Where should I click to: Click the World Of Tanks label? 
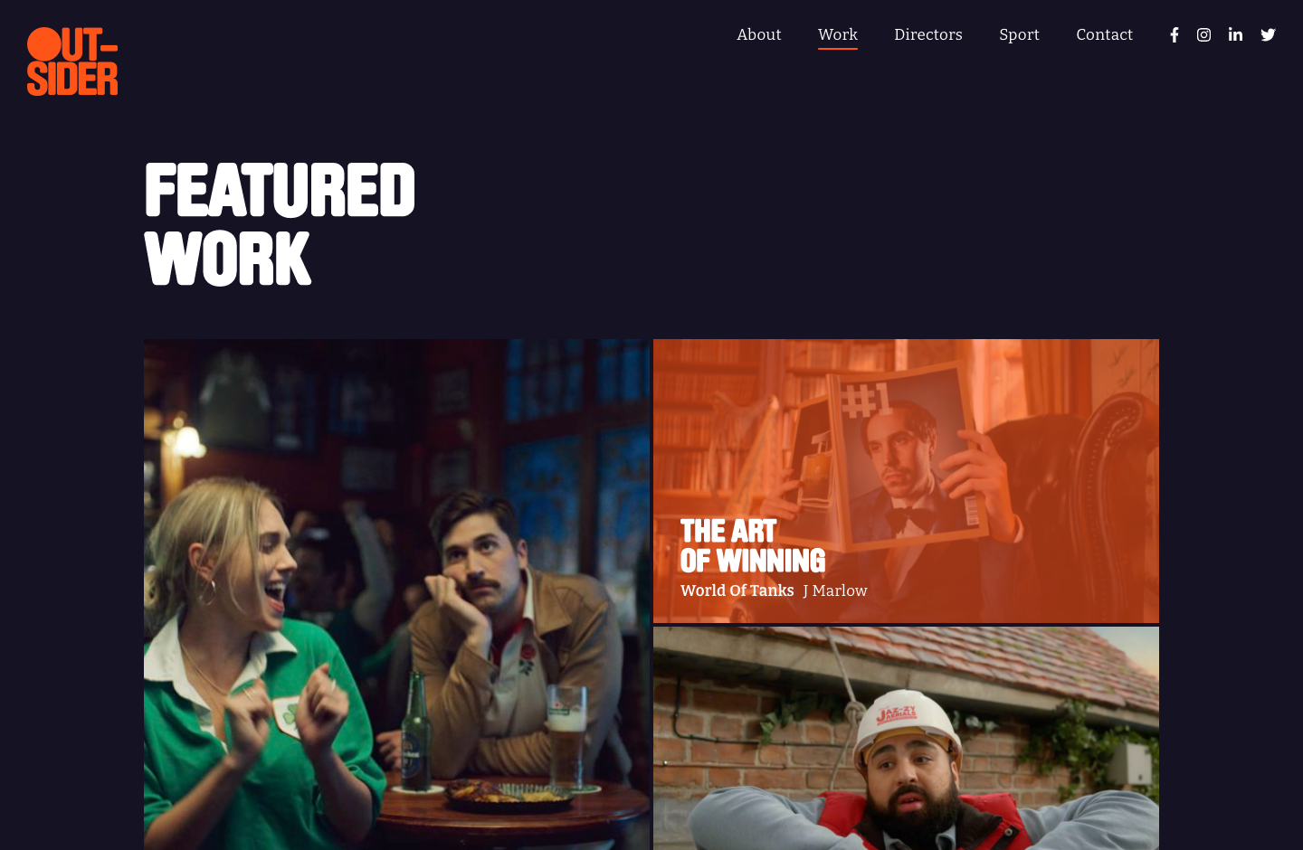pyautogui.click(x=737, y=590)
